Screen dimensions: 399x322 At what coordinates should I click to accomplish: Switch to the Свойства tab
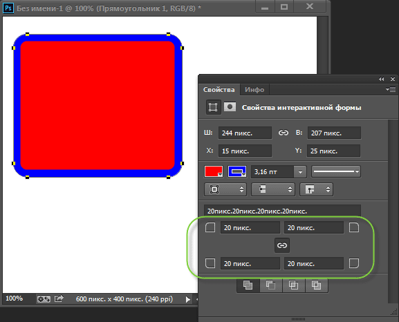coord(219,90)
